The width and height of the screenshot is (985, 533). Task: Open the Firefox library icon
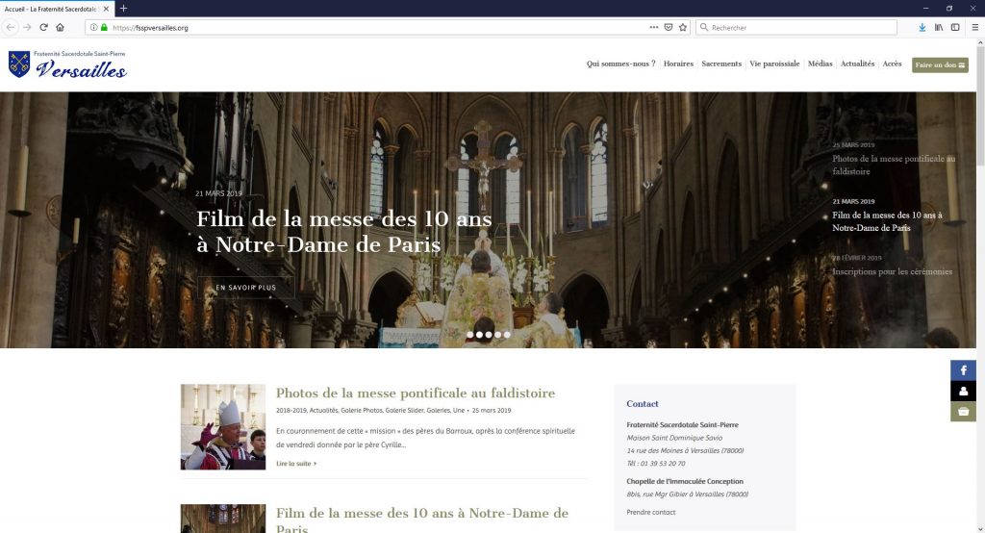(939, 28)
